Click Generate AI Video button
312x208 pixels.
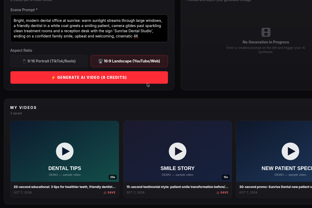(x=89, y=77)
